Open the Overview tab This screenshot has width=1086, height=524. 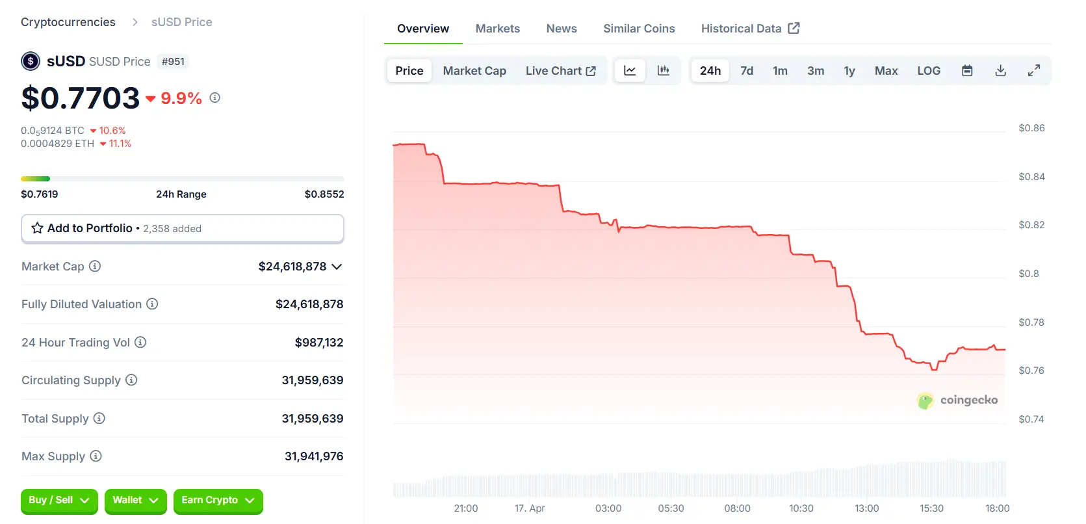423,29
